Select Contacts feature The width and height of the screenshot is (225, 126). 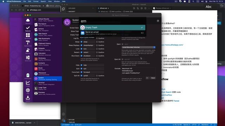tap(48, 64)
